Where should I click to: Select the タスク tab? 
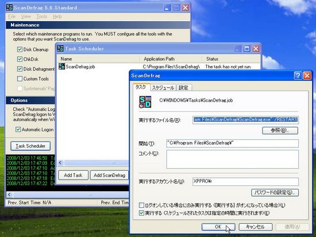[x=141, y=87]
